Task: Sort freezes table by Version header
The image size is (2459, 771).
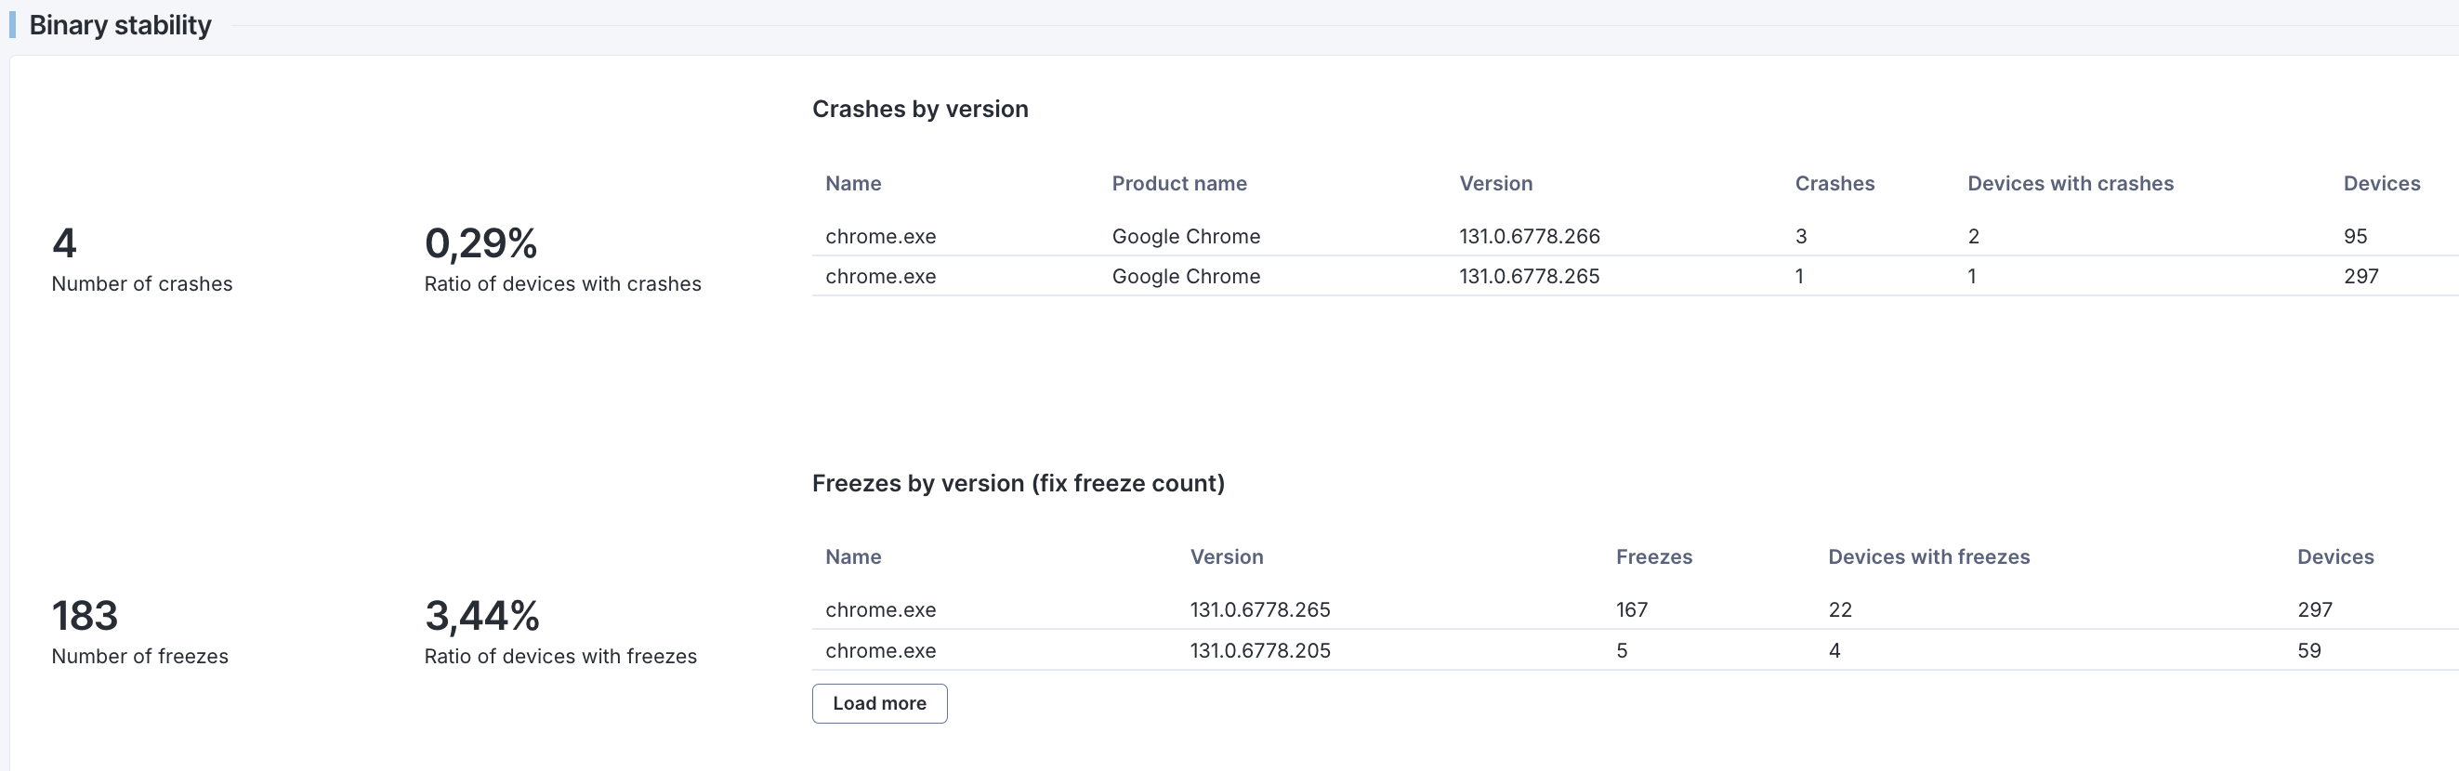Action: click(1226, 556)
